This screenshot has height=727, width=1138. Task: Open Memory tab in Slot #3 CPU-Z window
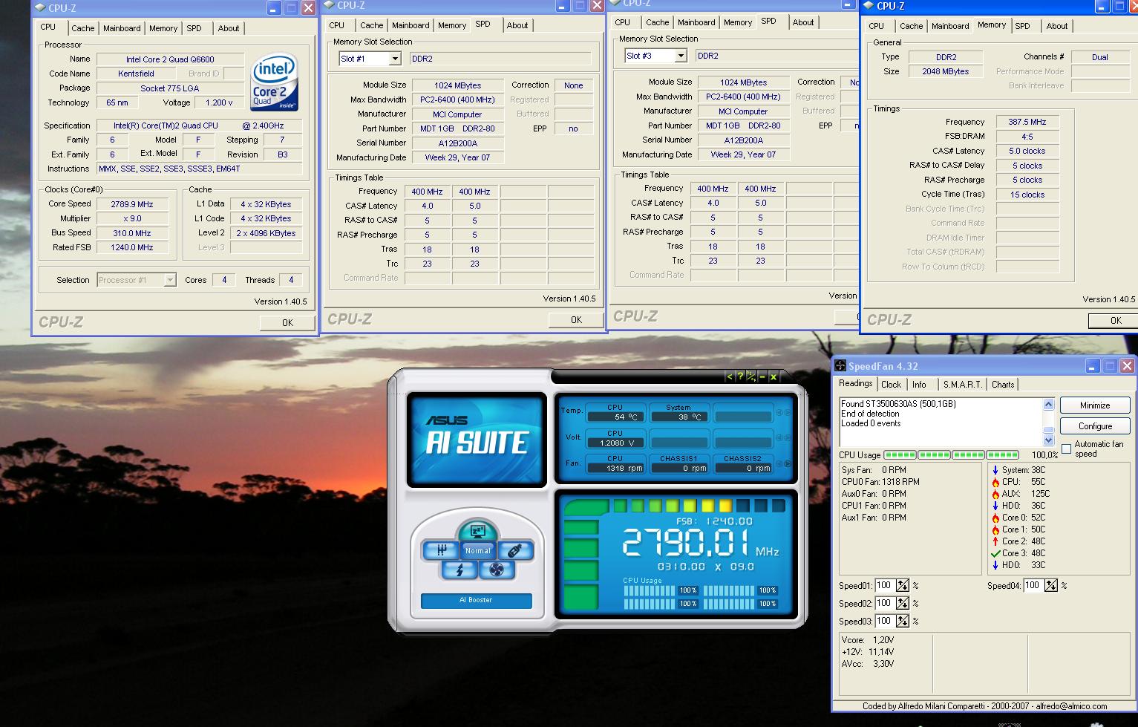(738, 22)
